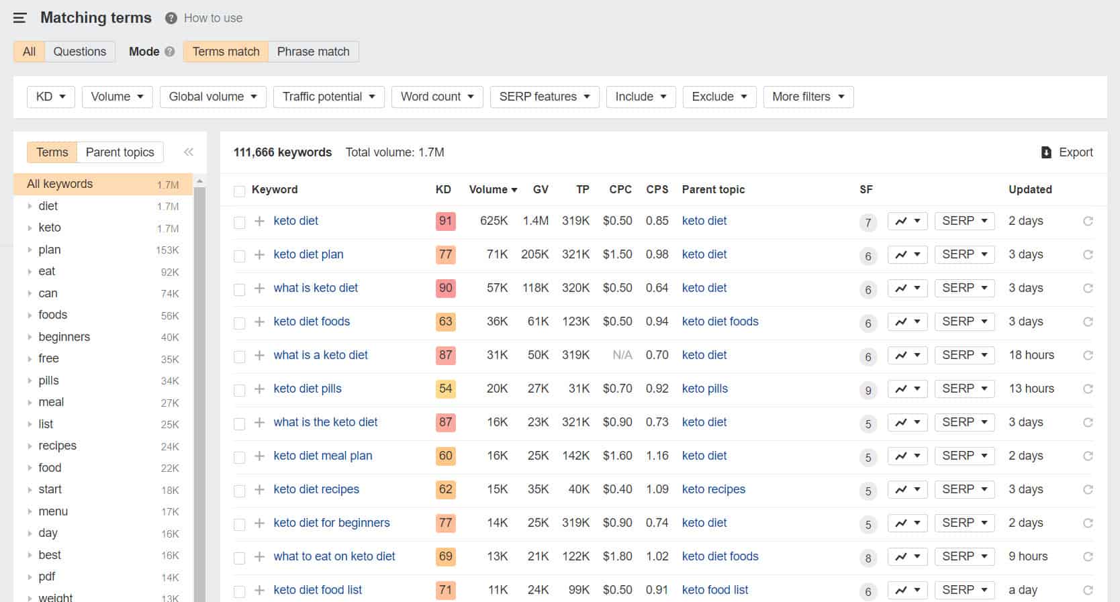Viewport: 1120px width, 602px height.
Task: Collapse the sidebar with the double chevron icon
Action: tap(189, 152)
